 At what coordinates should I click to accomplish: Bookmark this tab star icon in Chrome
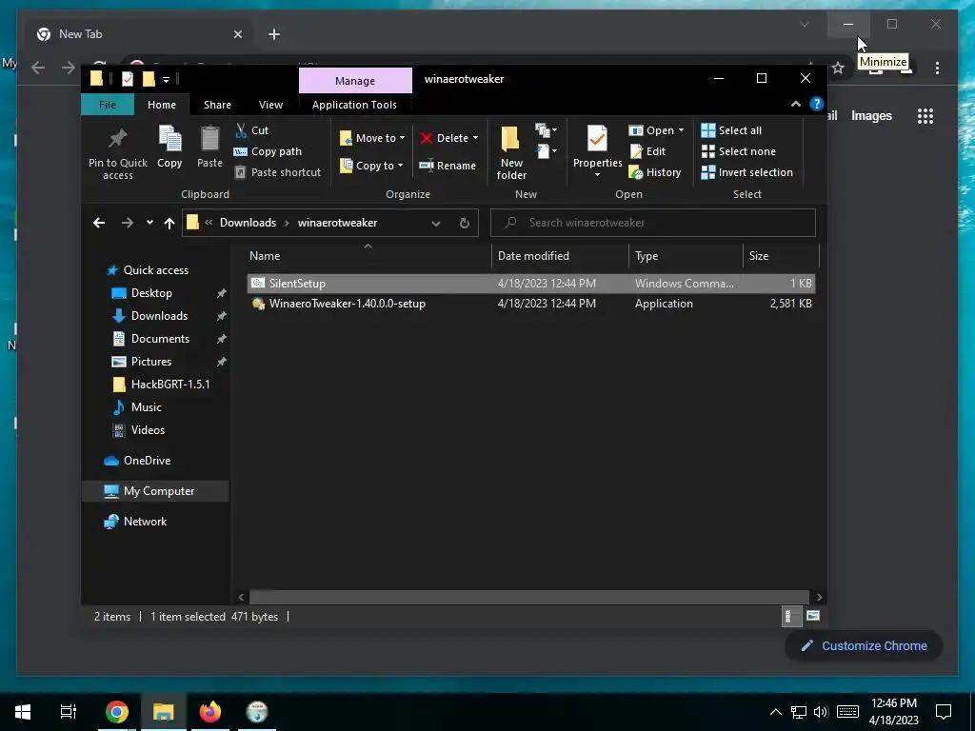pyautogui.click(x=838, y=68)
